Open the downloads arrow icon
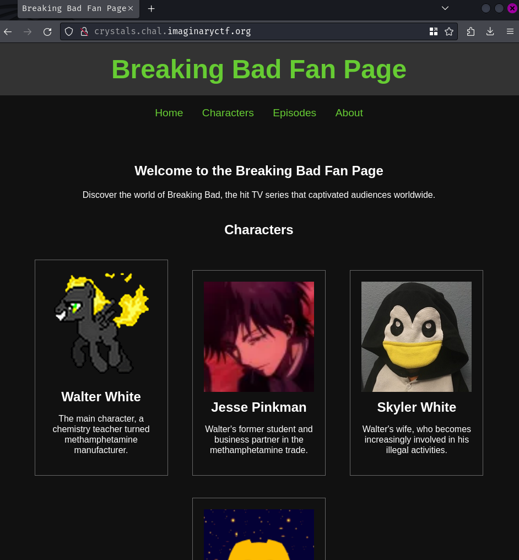Image resolution: width=519 pixels, height=560 pixels. 490,31
